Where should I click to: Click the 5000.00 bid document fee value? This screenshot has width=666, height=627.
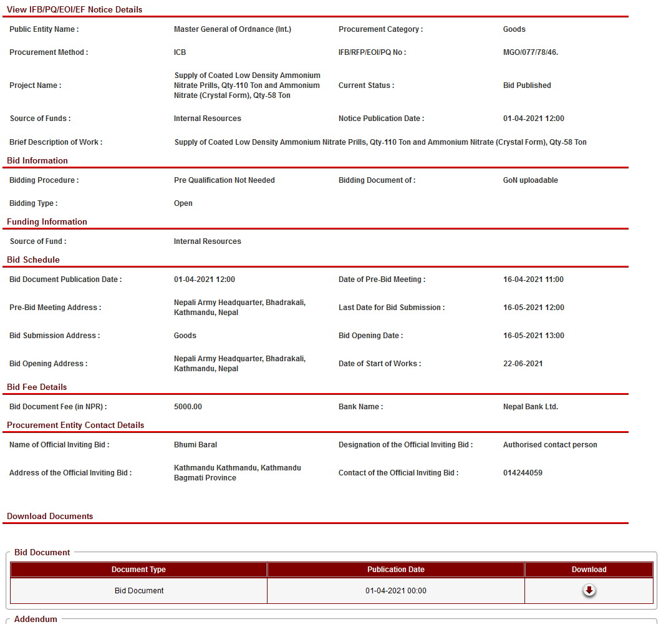tap(188, 407)
